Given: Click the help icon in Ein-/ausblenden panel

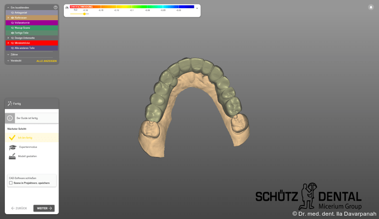Looking at the screenshot, I should [56, 8].
